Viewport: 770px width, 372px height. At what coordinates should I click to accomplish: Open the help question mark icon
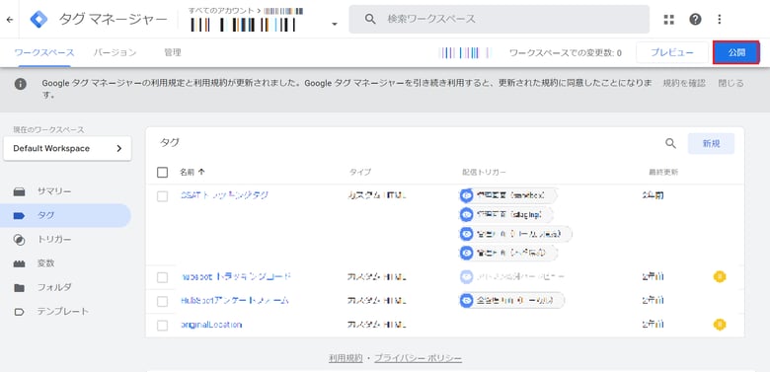pyautogui.click(x=695, y=19)
